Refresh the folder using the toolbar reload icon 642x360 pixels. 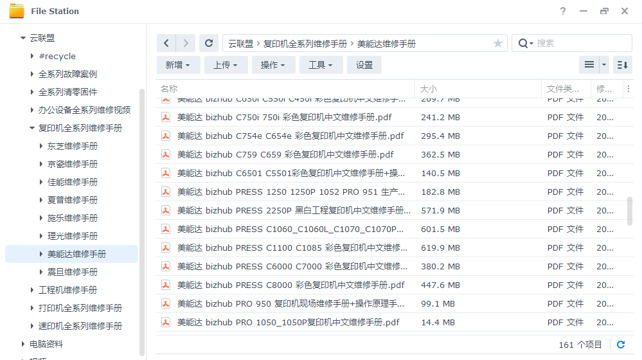[x=209, y=43]
